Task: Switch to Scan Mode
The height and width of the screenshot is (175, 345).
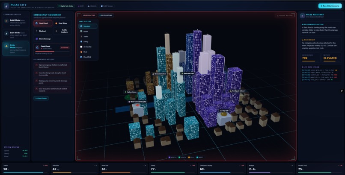Action: [x=15, y=35]
